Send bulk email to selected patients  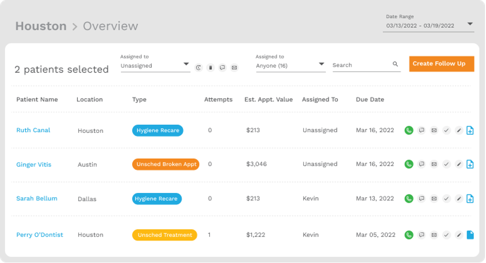pyautogui.click(x=234, y=68)
